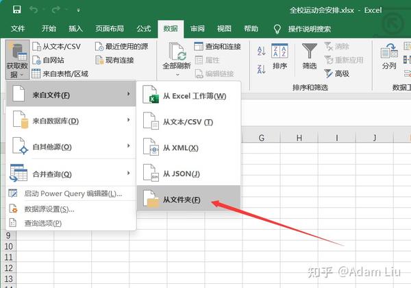The width and height of the screenshot is (411, 288).
Task: Launch 启动 Power Query 编辑器(L)
Action: tap(71, 193)
